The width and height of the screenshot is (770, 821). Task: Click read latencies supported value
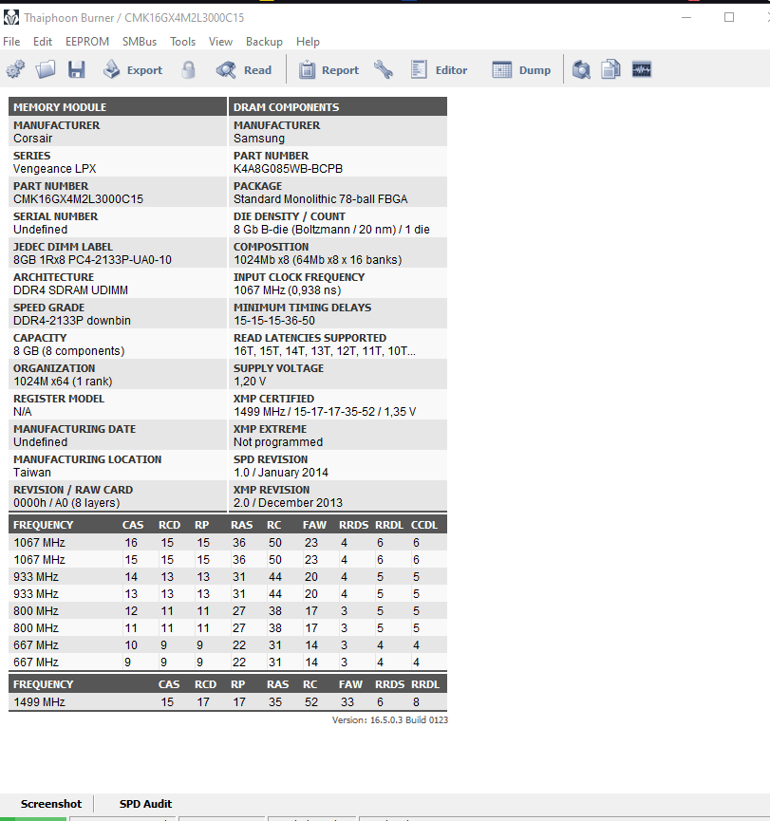(325, 351)
